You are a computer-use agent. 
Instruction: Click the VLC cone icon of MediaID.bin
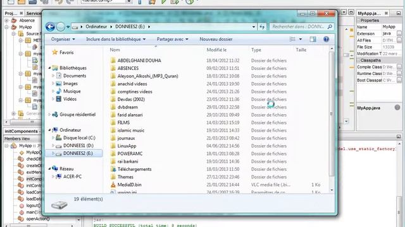pos(113,185)
